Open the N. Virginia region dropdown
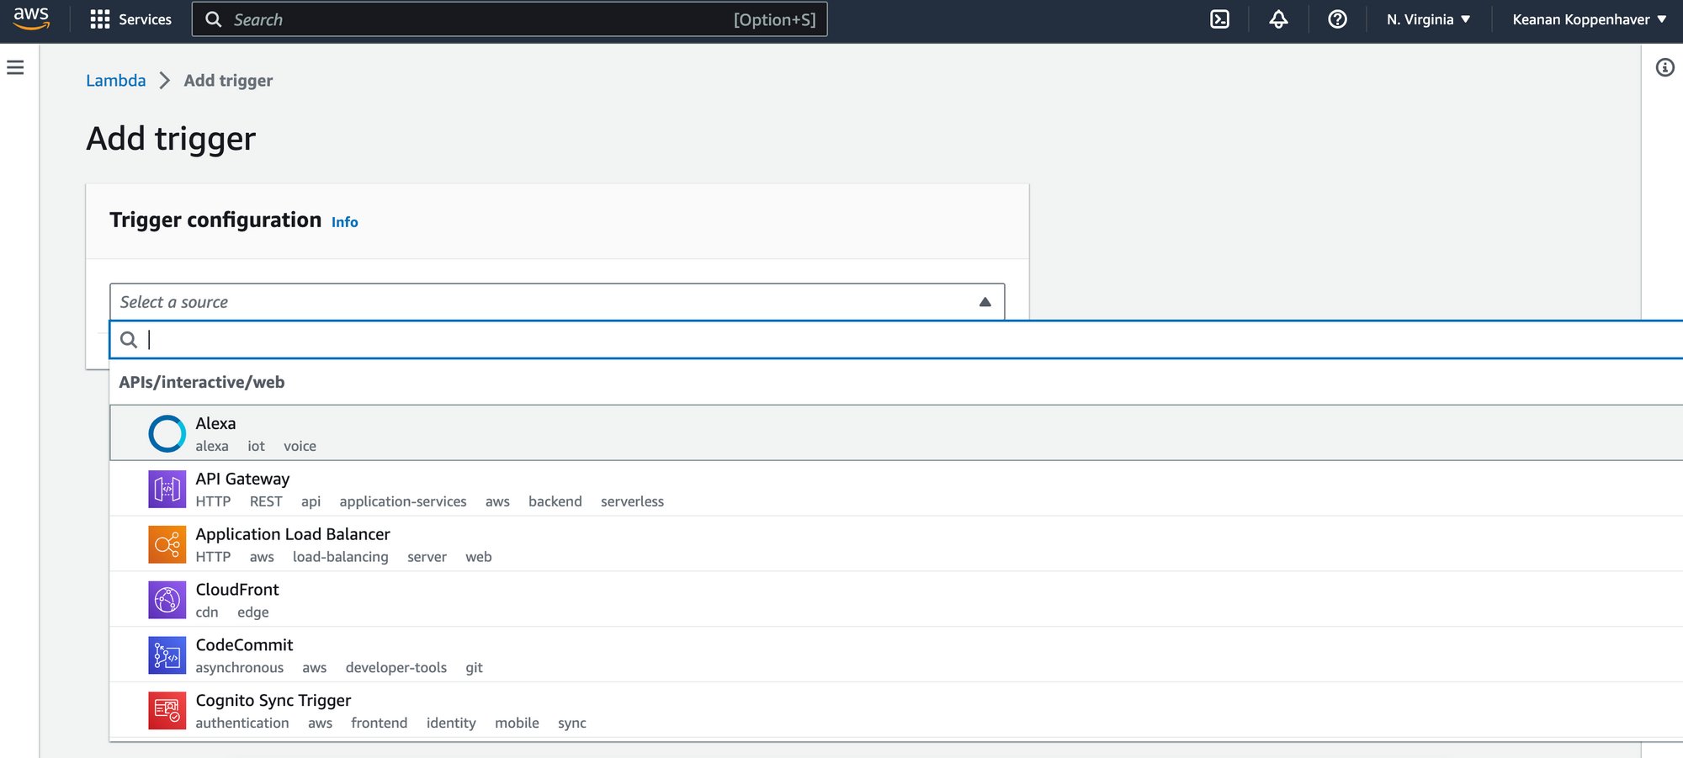The height and width of the screenshot is (758, 1683). coord(1428,19)
